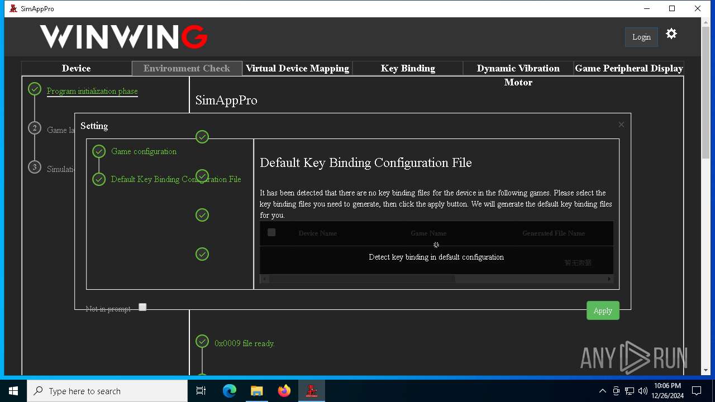Click the SimAppPro heading text
This screenshot has height=402, width=715.
tap(226, 100)
